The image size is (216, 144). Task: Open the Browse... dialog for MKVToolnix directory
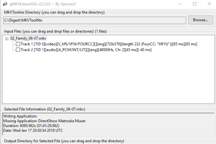(201, 20)
